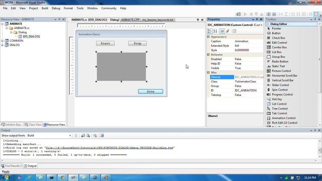Toggle dialog editor guides

316,14
